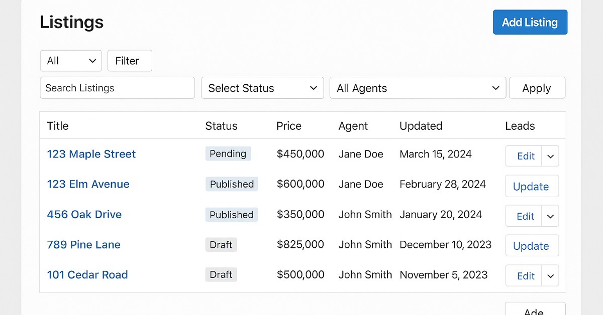Expand arrow next to Oak Drive Edit
The width and height of the screenshot is (603, 315).
[550, 216]
